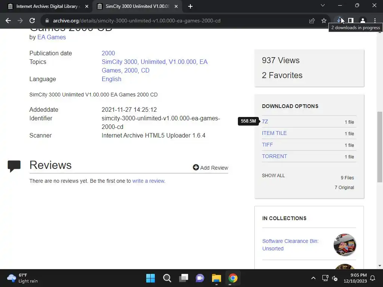
Task: Select the SimCity 3000 Unlimited tab
Action: [x=137, y=7]
